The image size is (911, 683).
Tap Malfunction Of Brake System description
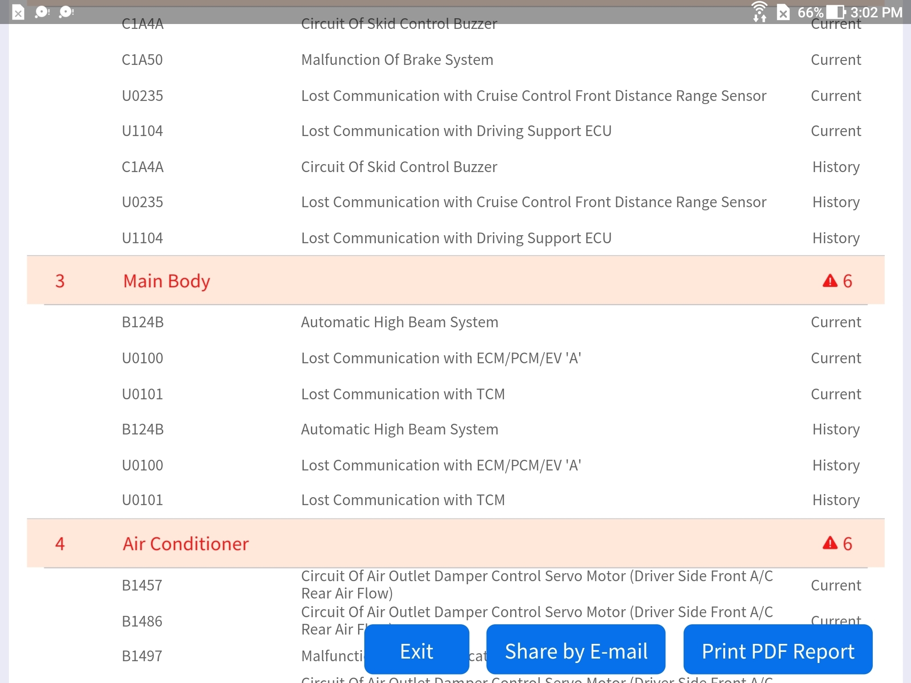click(x=397, y=60)
